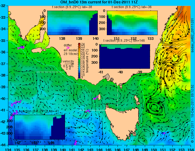195x151 pixels.
Task: Click '-39' tick under the lon=146 inset
Action: 139,72
